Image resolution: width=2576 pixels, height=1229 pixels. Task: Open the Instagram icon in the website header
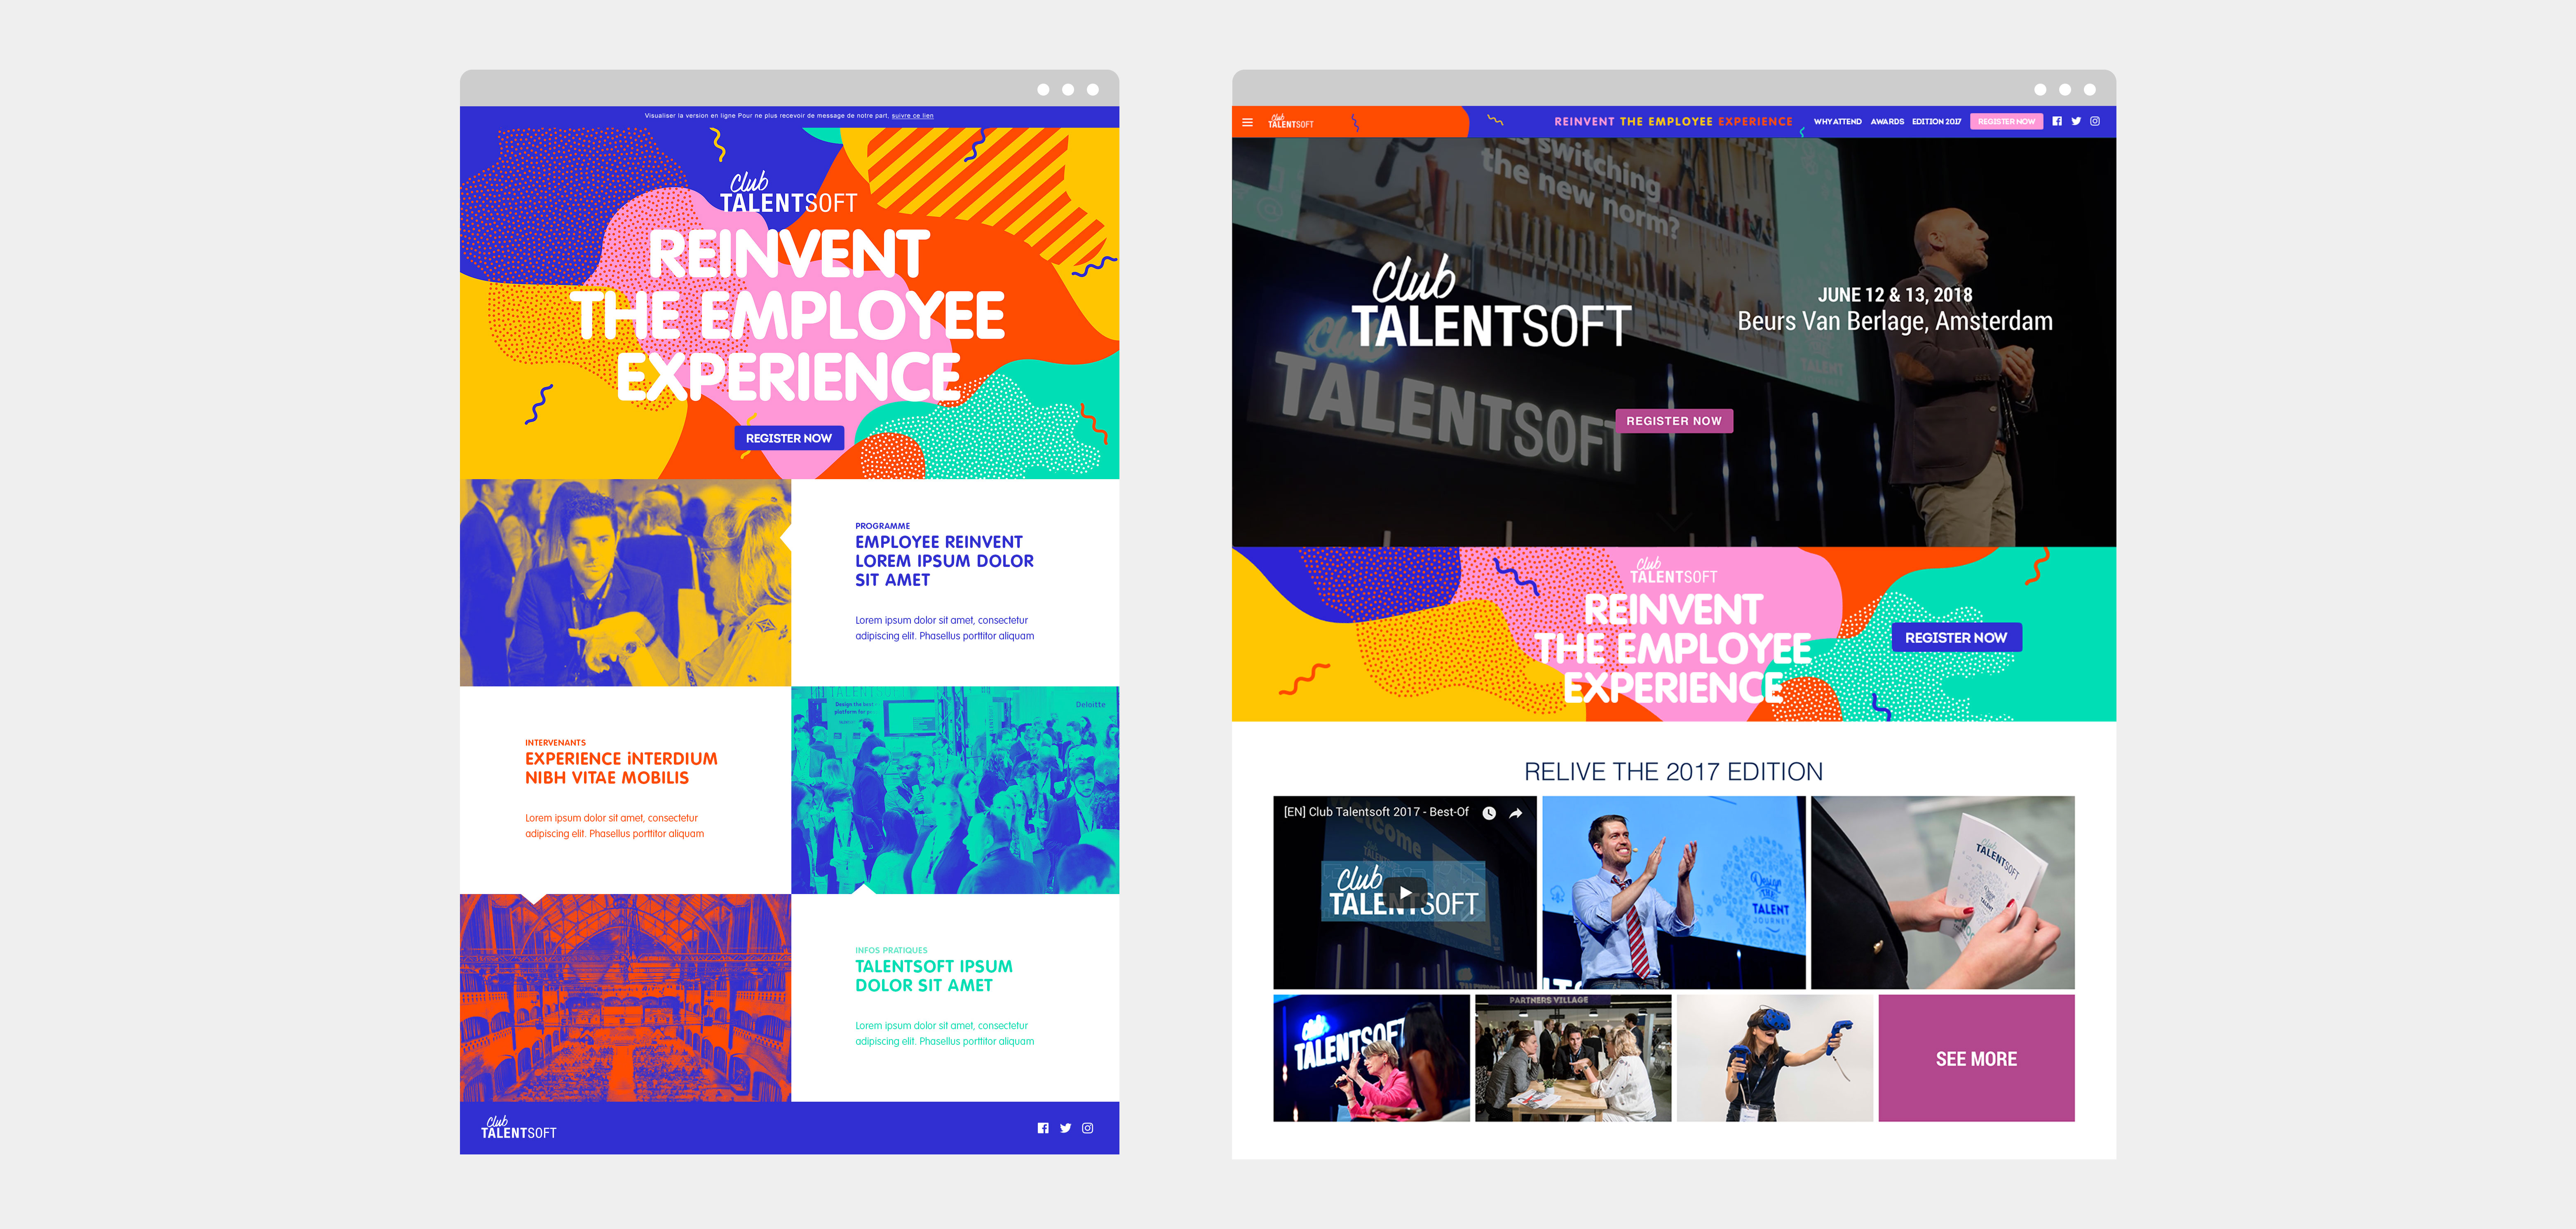click(2095, 121)
